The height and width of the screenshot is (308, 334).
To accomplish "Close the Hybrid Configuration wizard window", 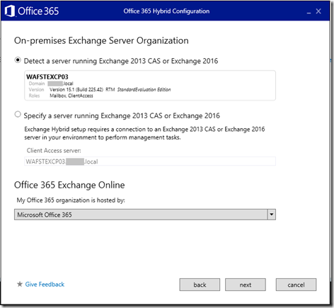I will click(x=318, y=11).
